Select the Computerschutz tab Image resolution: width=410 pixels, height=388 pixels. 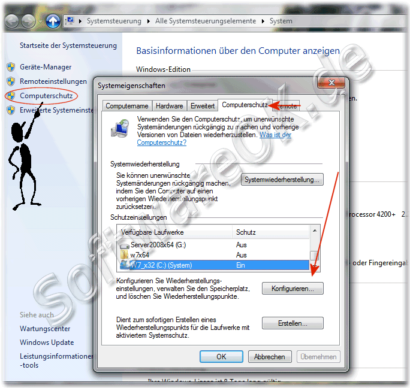click(x=245, y=105)
